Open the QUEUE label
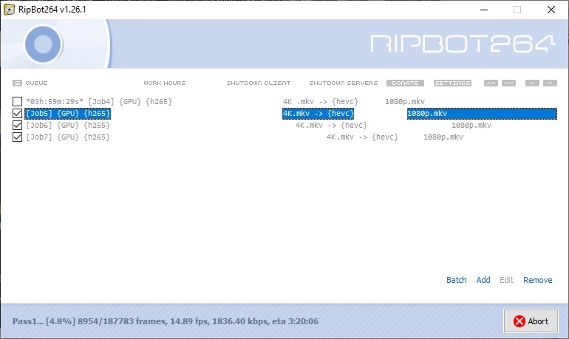Viewport: 569px width, 339px height. click(x=36, y=83)
